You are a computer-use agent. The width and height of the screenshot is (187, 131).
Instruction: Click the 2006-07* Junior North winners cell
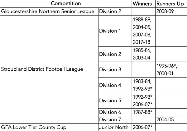point(144,127)
